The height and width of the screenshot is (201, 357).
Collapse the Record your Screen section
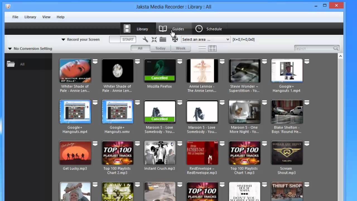point(63,39)
